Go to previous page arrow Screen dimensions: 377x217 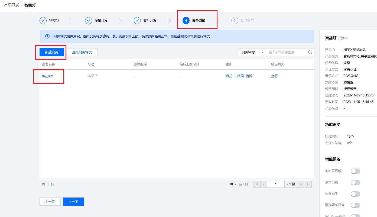pyautogui.click(x=264, y=184)
